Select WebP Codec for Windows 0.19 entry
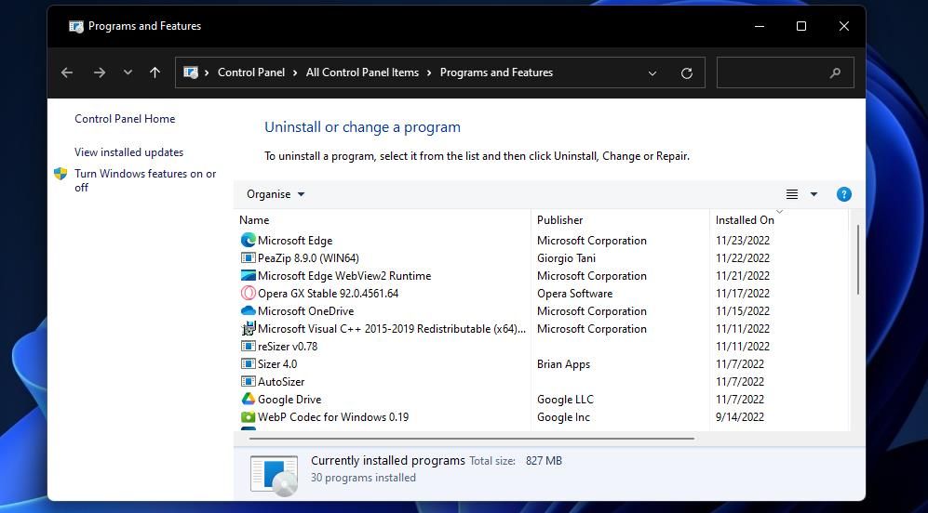 [333, 417]
